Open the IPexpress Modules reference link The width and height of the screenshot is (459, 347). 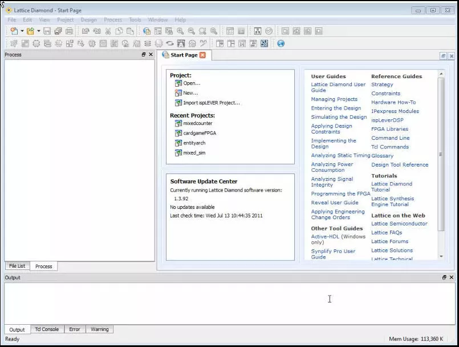tap(395, 111)
